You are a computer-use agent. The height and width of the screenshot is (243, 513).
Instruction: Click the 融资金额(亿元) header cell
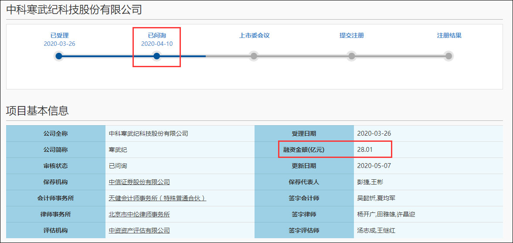[x=304, y=150]
